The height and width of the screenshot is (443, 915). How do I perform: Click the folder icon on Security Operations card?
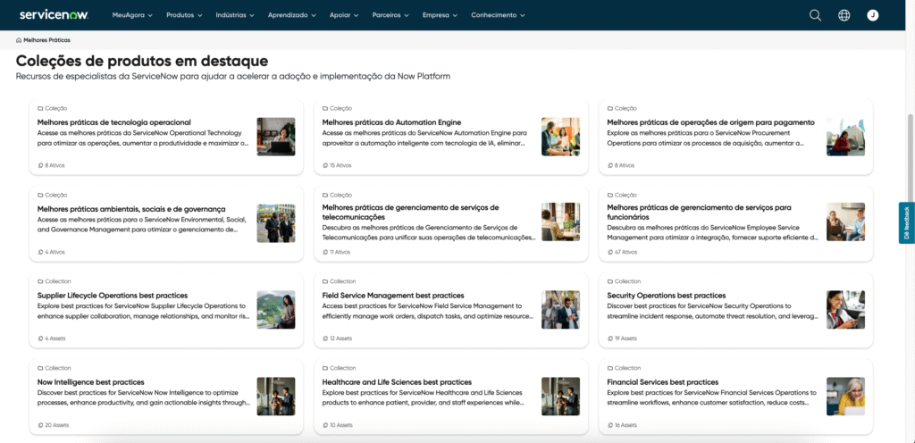coord(609,281)
